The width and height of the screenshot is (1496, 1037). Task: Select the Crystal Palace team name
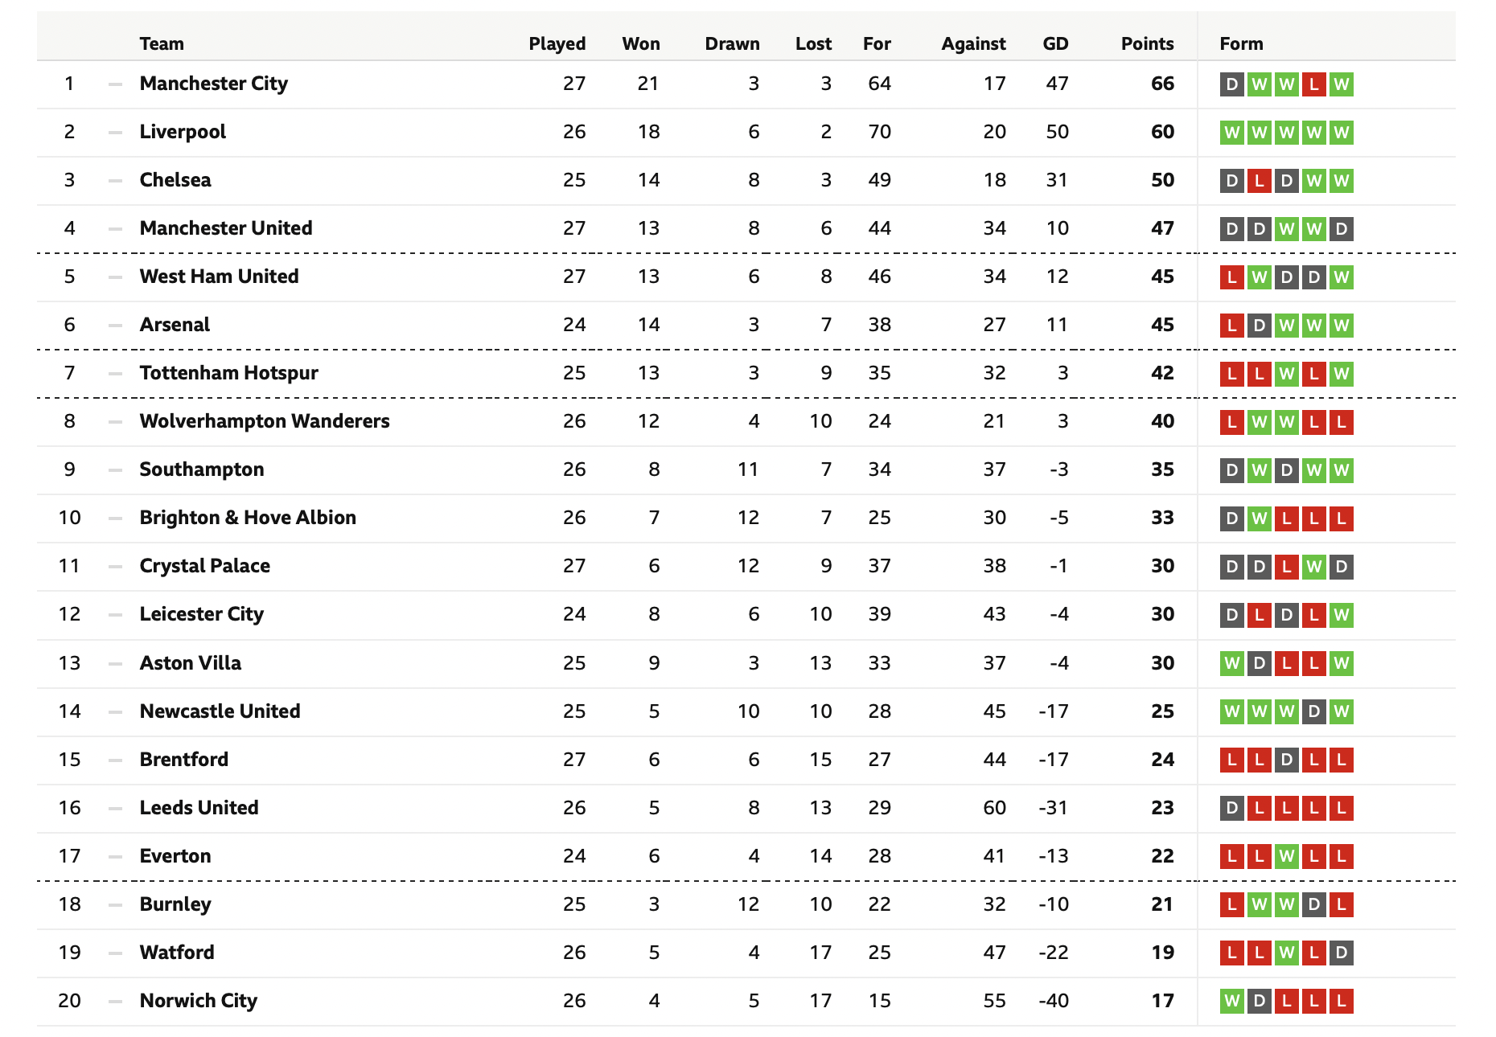pyautogui.click(x=205, y=566)
